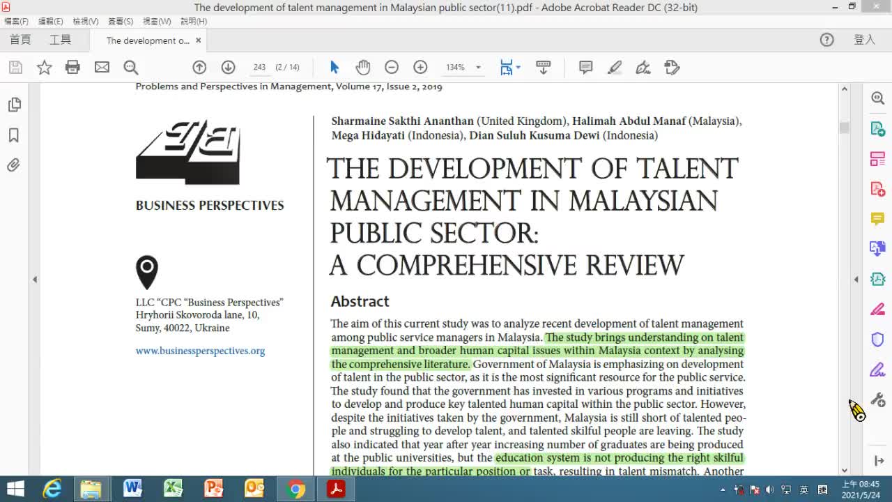Collapse right tools pane triangle
The height and width of the screenshot is (502, 892).
tap(856, 280)
